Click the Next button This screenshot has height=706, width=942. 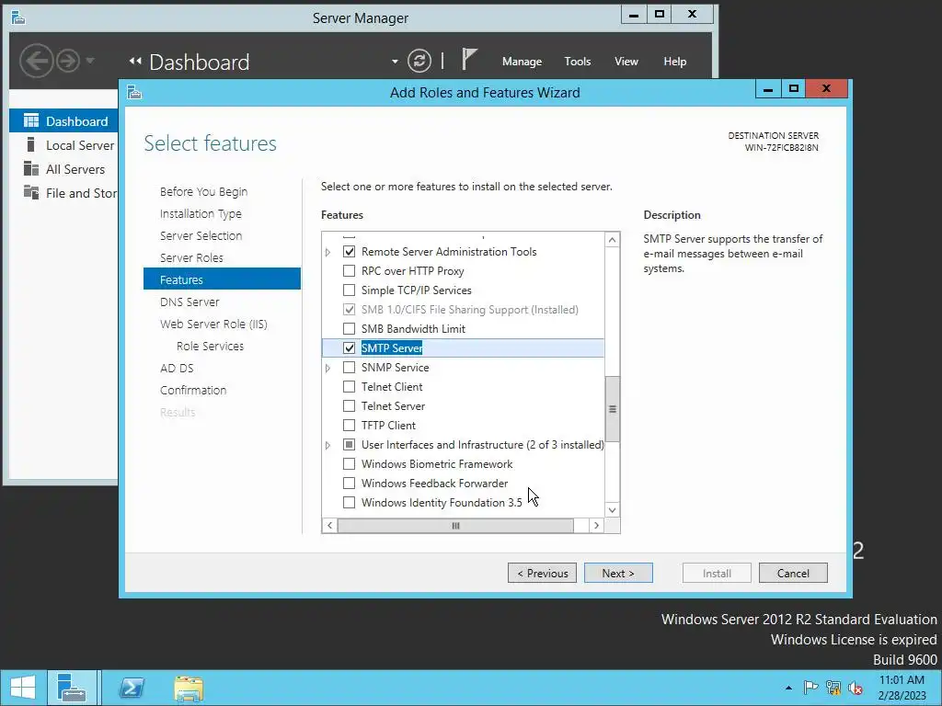click(x=618, y=573)
